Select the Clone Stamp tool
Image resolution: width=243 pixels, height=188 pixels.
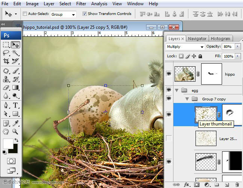pos(6,79)
